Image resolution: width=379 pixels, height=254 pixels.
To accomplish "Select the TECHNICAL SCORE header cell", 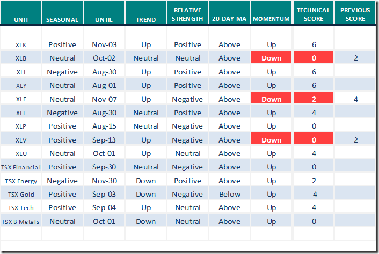I will 314,14.
